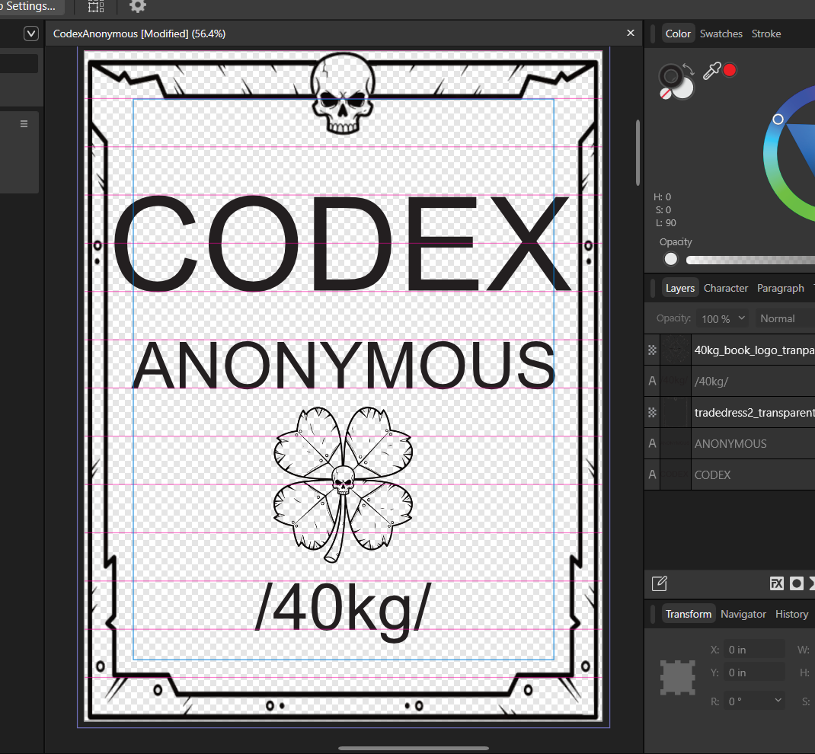Switch to the Transform tab
Screen dimensions: 815x754
[x=688, y=614]
